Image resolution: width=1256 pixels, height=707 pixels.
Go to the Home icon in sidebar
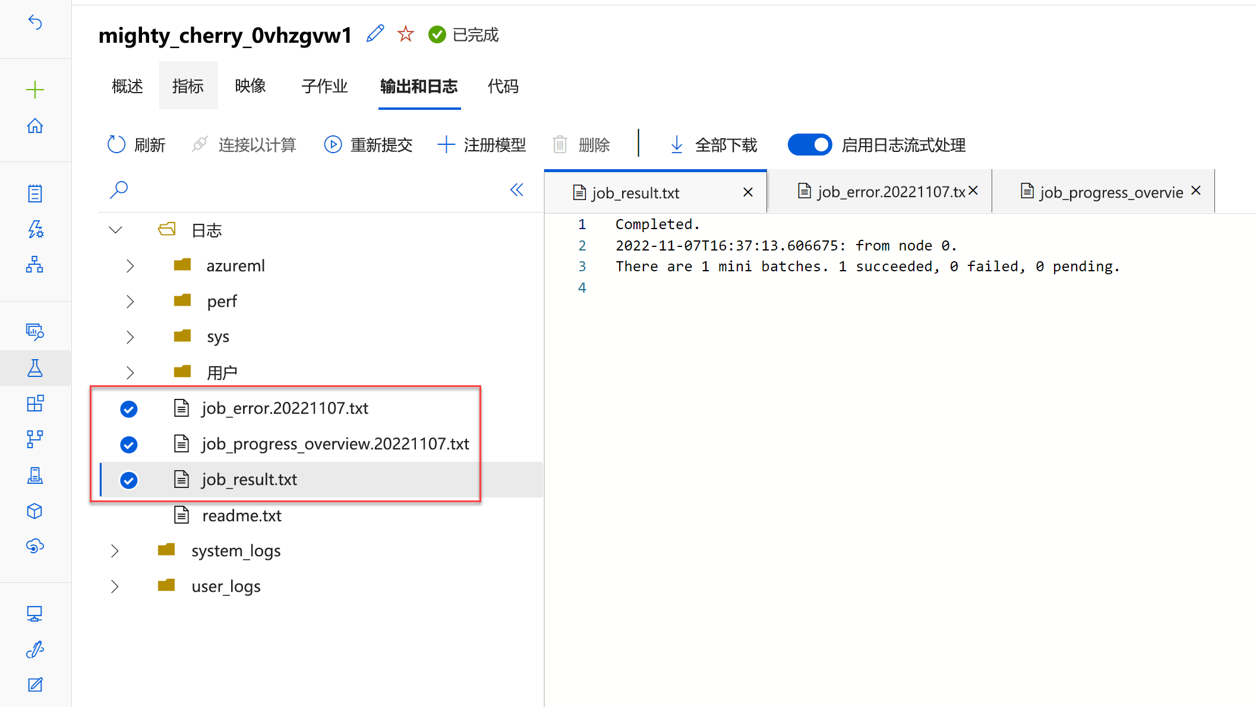click(35, 126)
